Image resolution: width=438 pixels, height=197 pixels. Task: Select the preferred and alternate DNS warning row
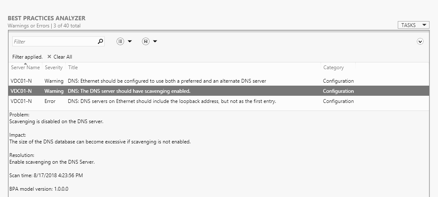tap(167, 81)
